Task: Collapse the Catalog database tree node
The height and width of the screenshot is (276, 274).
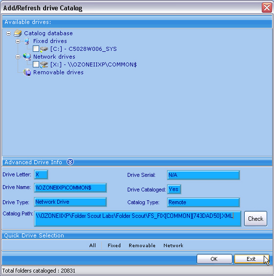Action: coord(8,33)
